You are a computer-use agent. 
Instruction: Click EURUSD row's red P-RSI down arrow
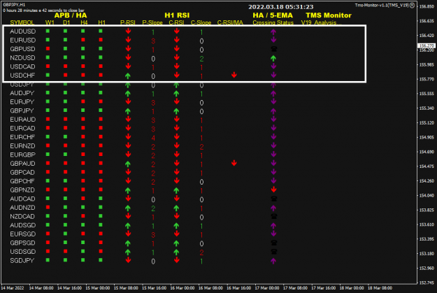(128, 40)
